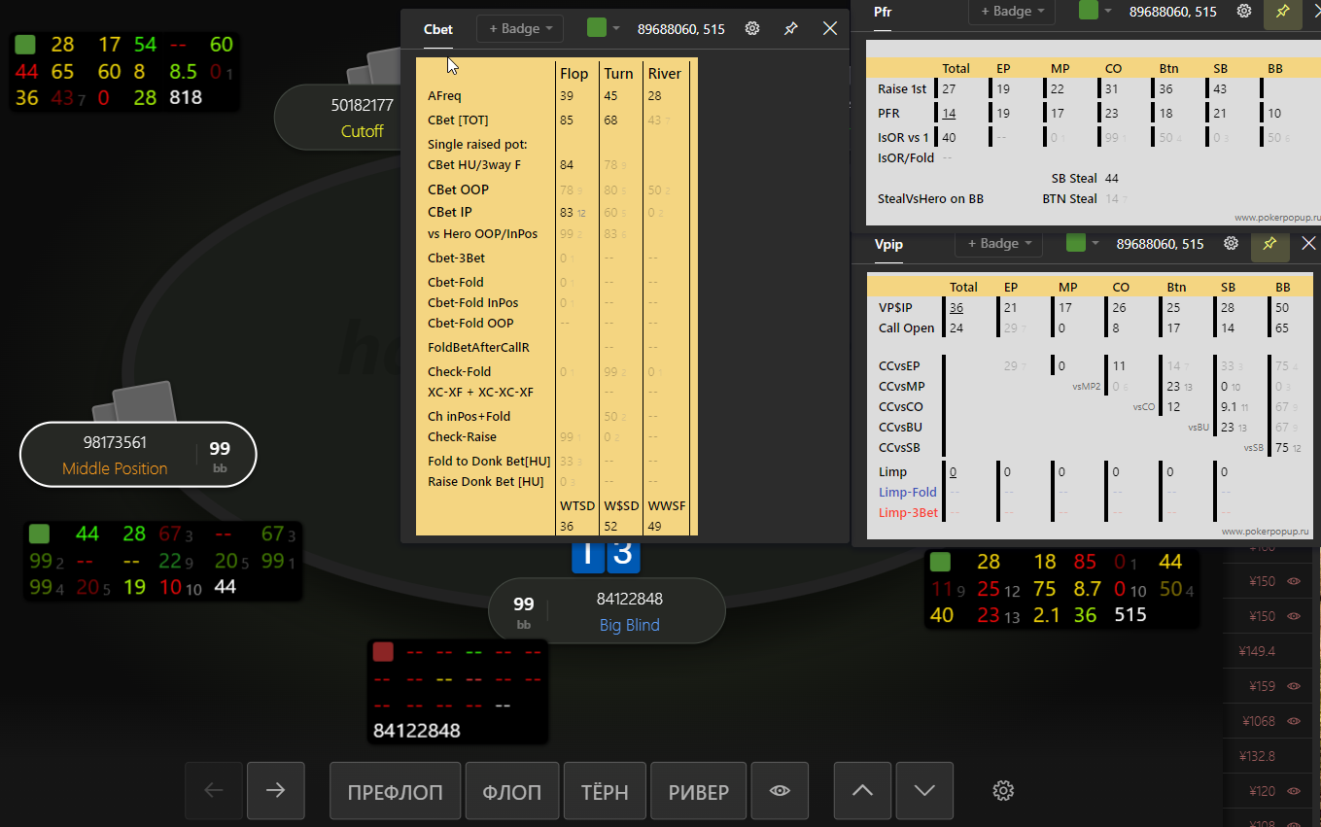Click the Limp-Fold label in Vpip popup
Image resolution: width=1321 pixels, height=827 pixels.
908,493
